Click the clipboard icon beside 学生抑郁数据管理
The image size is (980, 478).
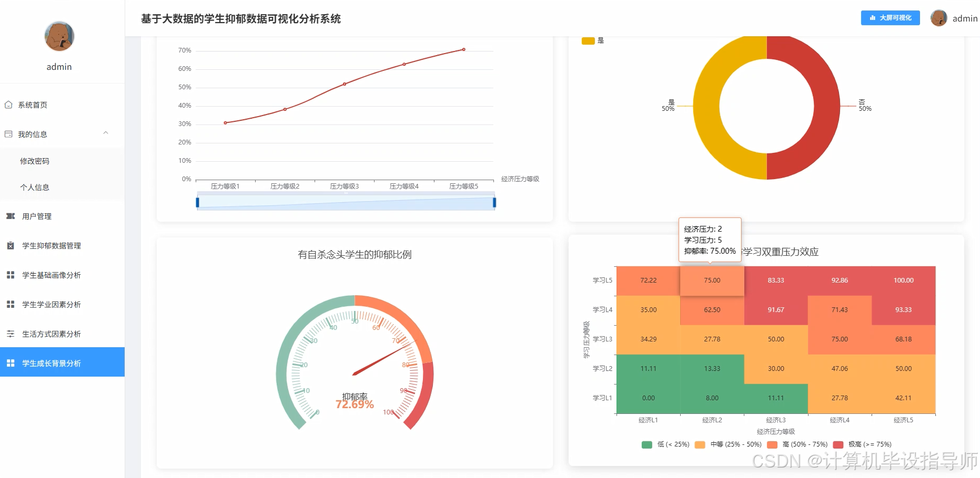pyautogui.click(x=11, y=245)
